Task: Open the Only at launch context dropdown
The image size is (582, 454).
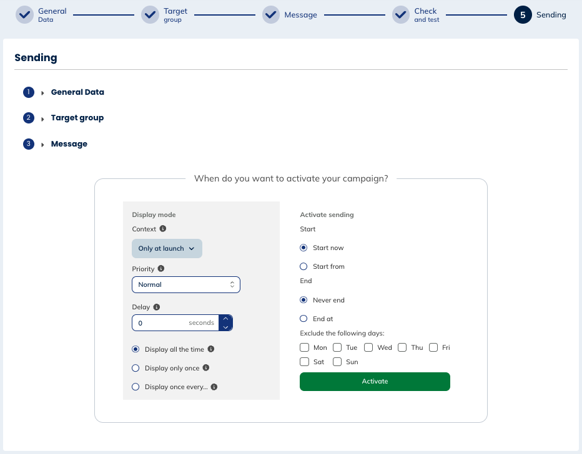Action: (167, 248)
